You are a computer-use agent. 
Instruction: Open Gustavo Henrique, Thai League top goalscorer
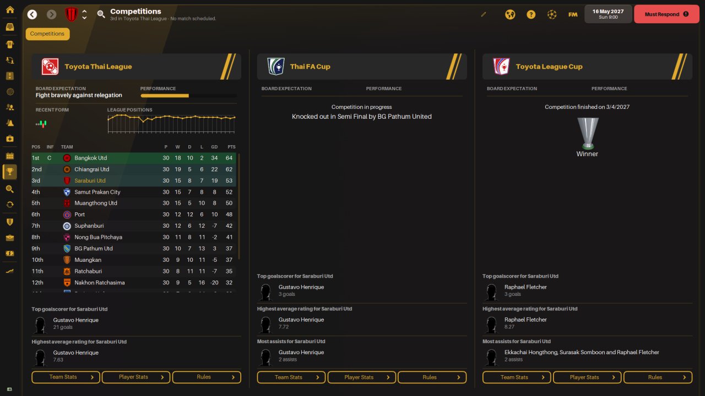[x=76, y=320]
